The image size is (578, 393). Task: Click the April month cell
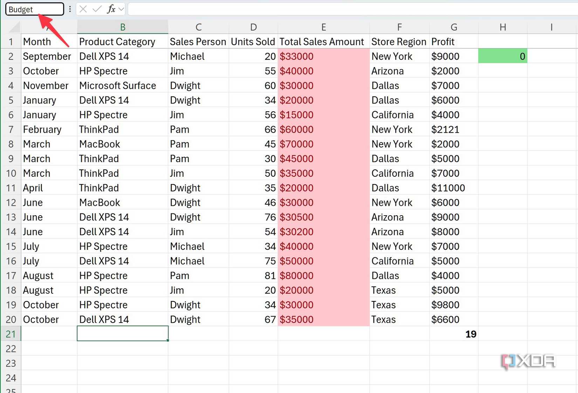49,188
